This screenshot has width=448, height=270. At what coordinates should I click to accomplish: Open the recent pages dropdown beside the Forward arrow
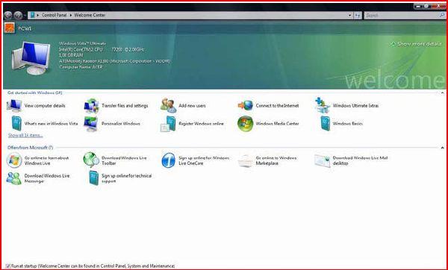(25, 15)
